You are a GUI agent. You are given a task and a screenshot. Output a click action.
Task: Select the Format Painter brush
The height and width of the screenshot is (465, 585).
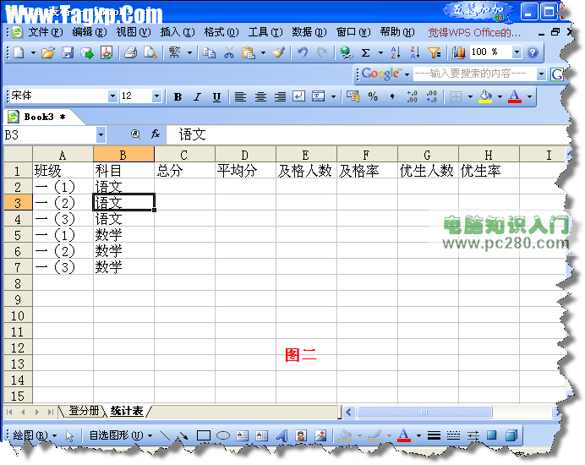[279, 52]
